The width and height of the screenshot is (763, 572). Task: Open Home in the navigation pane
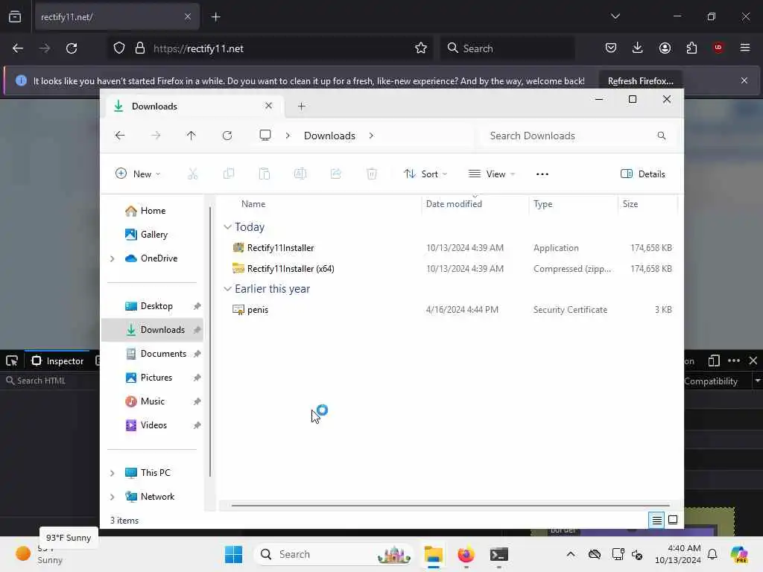(x=152, y=211)
